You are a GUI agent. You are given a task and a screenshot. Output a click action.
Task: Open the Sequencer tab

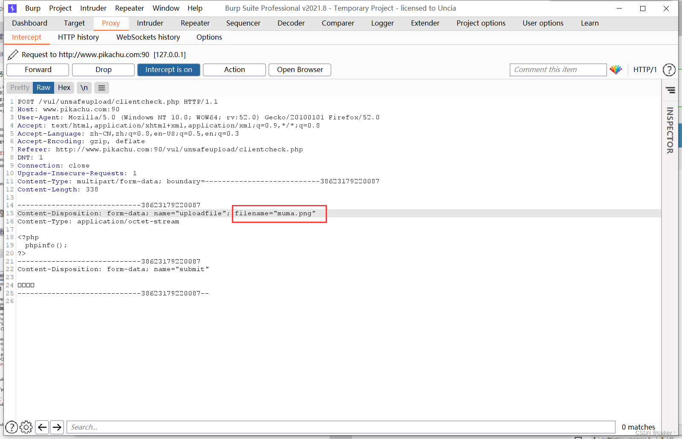[x=243, y=23]
